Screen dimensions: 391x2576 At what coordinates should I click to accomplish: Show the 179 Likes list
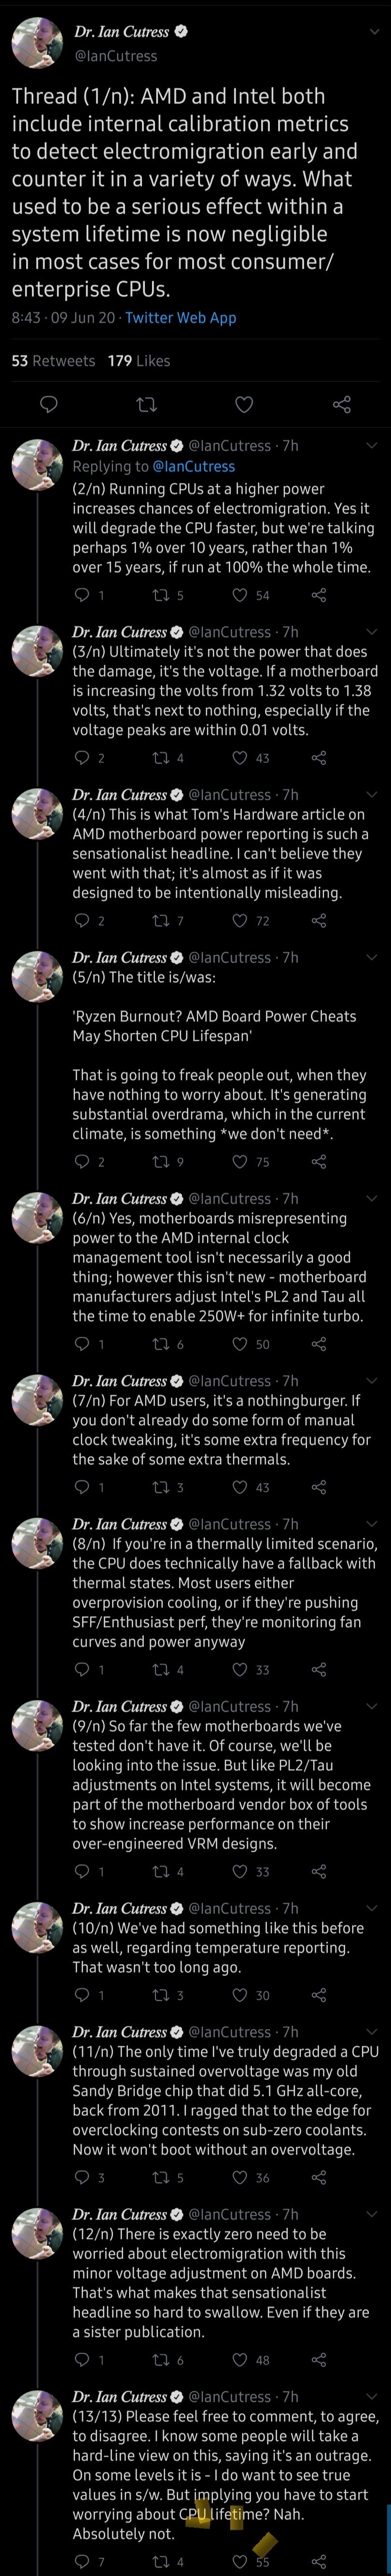(139, 361)
